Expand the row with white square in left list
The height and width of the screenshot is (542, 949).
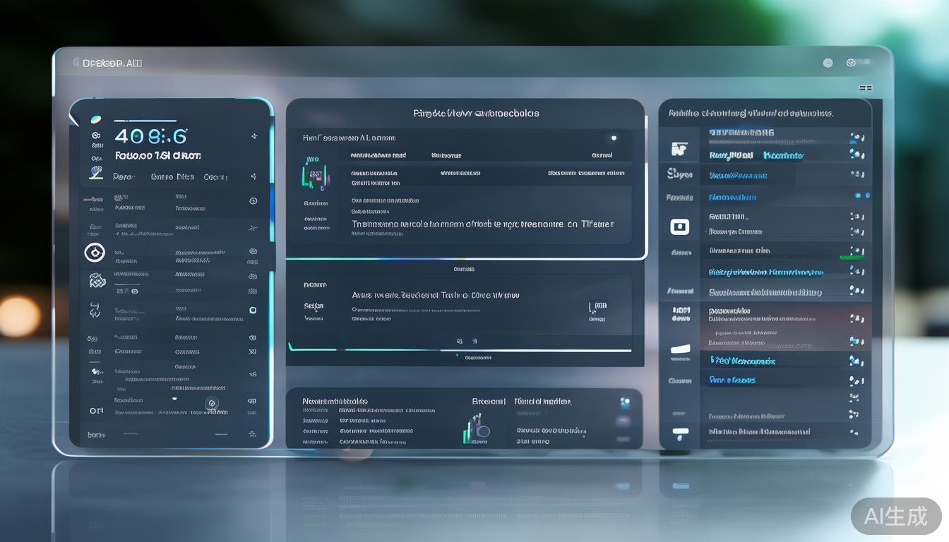(252, 311)
